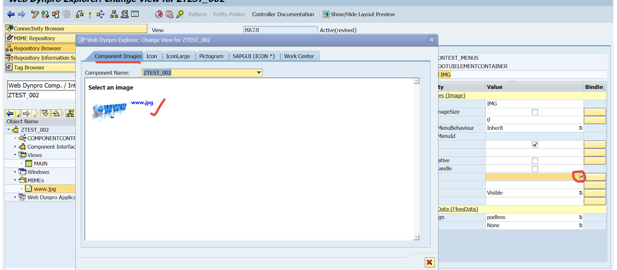Click the www.jpg image link
The image size is (617, 270).
pos(142,102)
